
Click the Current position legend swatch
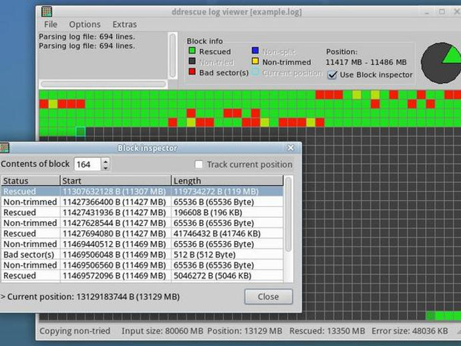pyautogui.click(x=255, y=71)
